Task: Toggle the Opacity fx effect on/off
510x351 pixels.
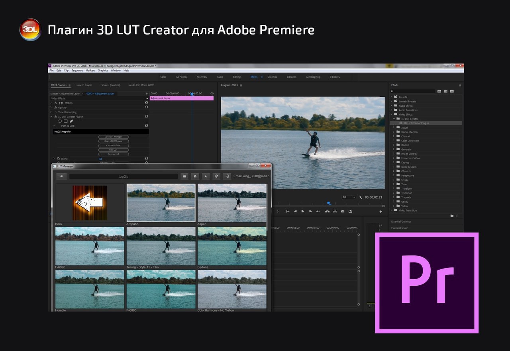Action: click(x=56, y=108)
